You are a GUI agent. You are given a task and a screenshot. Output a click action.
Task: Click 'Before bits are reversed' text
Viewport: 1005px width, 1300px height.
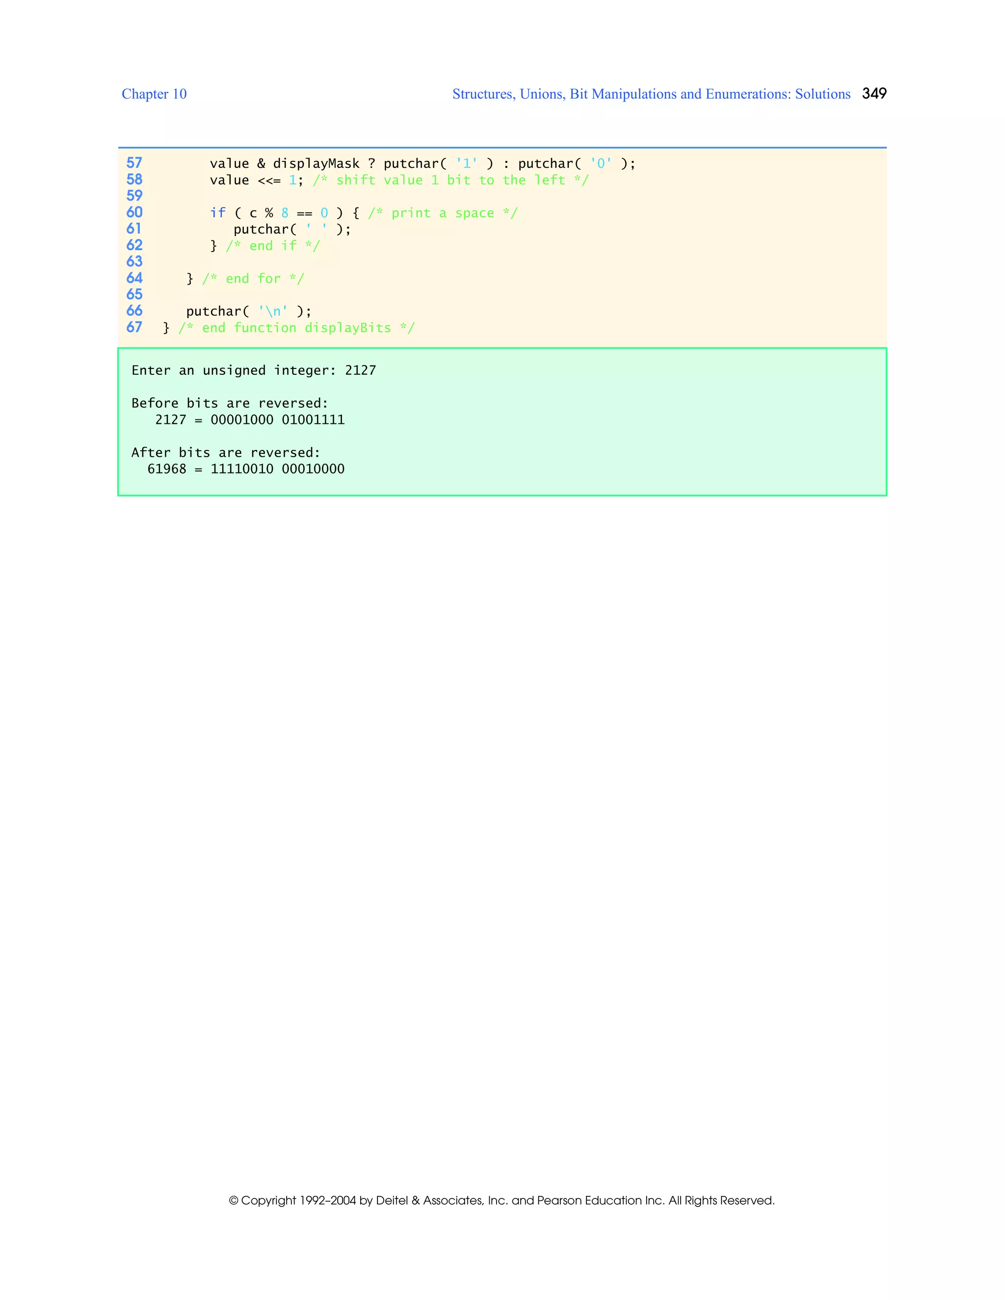click(x=229, y=403)
